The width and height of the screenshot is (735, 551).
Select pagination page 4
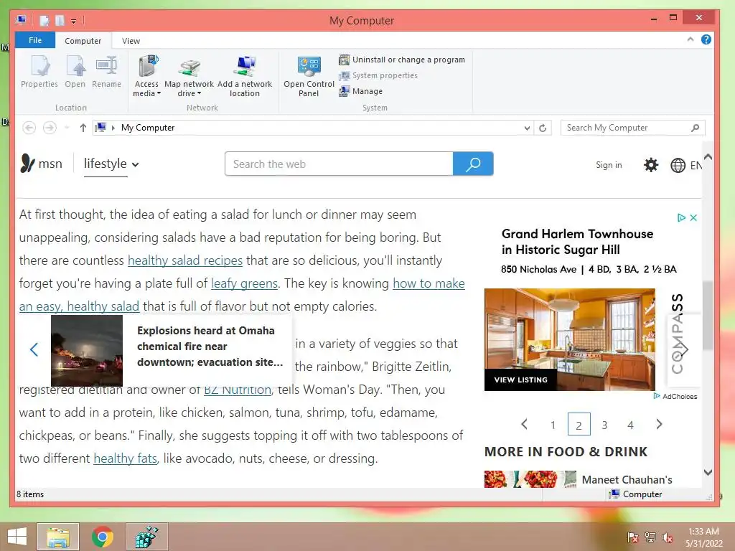630,425
